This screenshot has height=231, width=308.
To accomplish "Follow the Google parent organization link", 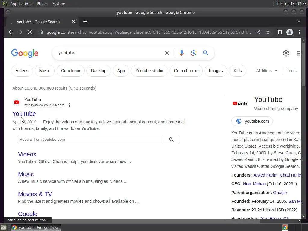I will (x=280, y=192).
